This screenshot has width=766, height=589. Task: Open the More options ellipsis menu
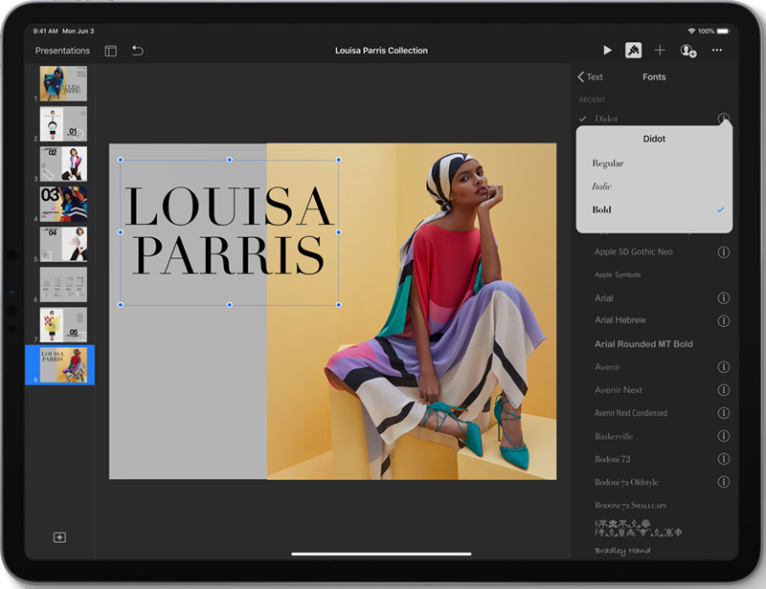[716, 50]
